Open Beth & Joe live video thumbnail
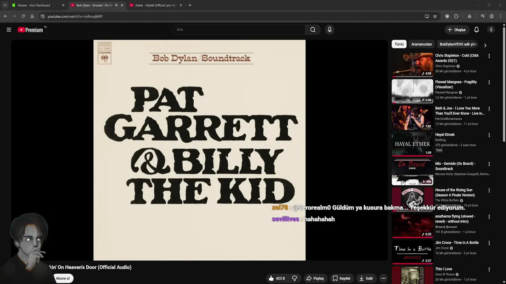Viewport: 506px width, 284px height. point(412,118)
